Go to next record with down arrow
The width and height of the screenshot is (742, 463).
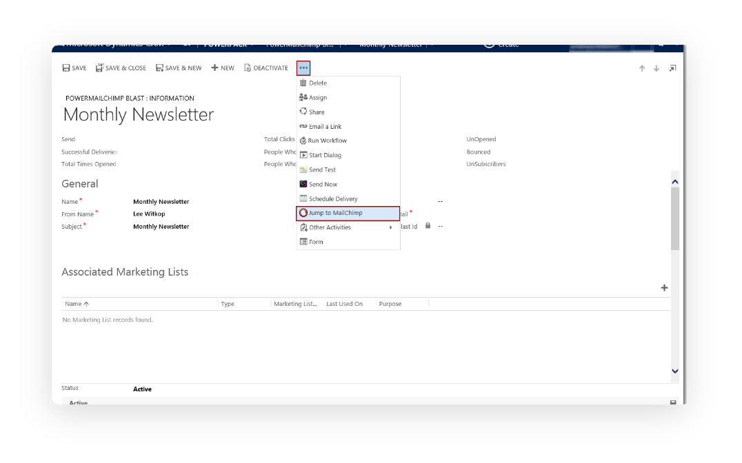(656, 69)
